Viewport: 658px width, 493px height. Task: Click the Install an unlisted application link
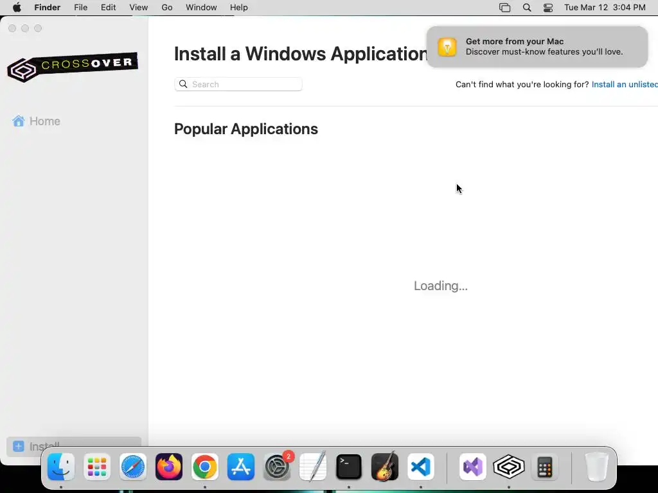[x=625, y=84]
